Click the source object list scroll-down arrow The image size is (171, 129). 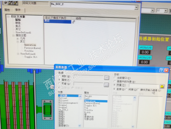[x=80, y=126]
